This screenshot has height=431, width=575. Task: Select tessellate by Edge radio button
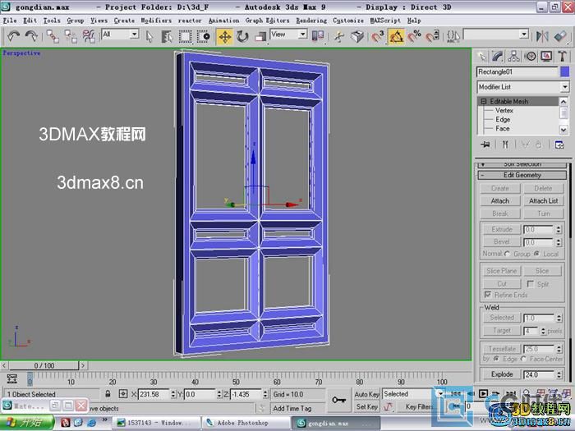coord(496,359)
